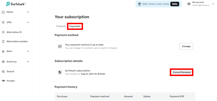The image size is (217, 101).
Task: Click the Change payment method button
Action: (186, 46)
